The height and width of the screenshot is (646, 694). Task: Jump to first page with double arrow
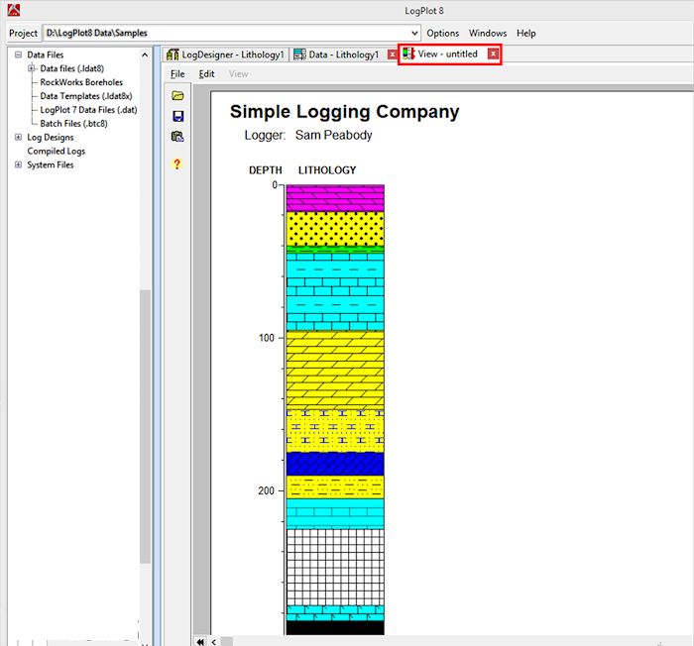click(200, 641)
